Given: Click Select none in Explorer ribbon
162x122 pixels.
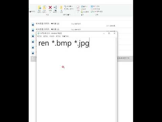Looking at the screenshot, I should pos(95,9).
